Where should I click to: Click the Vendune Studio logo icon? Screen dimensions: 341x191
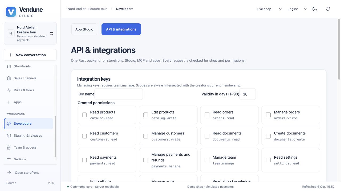11,12
